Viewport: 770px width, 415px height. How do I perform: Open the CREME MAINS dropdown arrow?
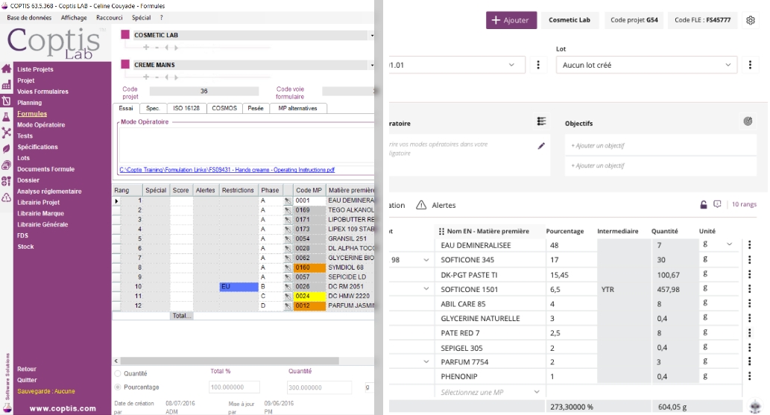coord(372,65)
